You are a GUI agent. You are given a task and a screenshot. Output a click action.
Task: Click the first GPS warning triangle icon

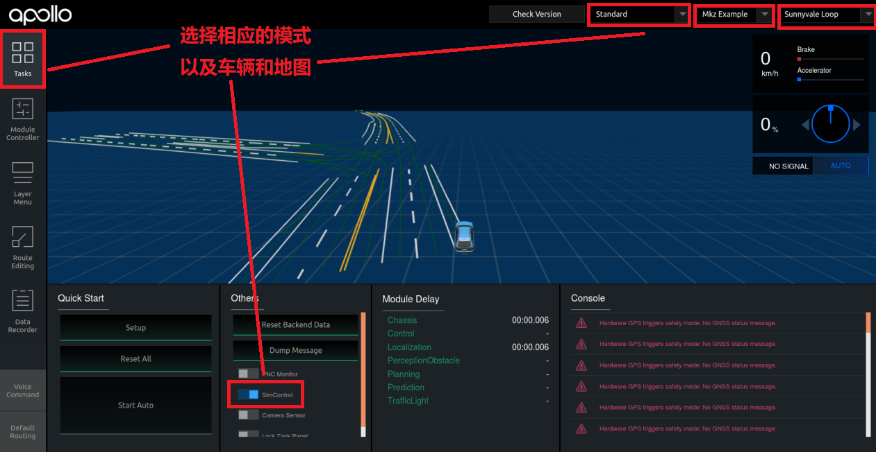pos(581,323)
